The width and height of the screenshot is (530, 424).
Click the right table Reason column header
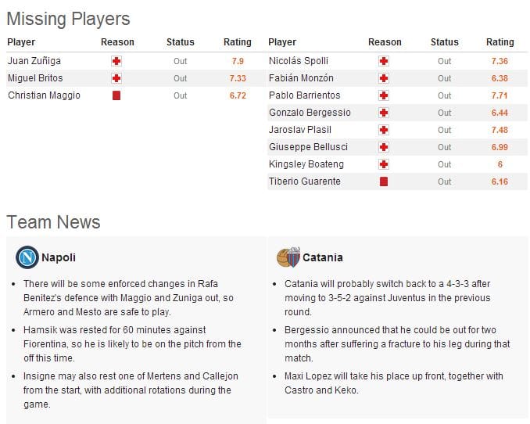tap(385, 42)
